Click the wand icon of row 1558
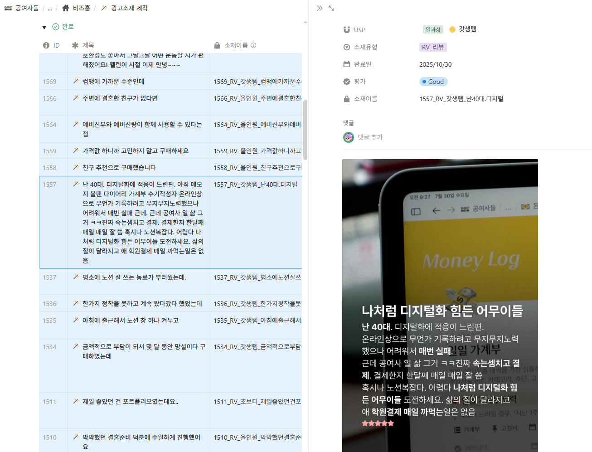 (x=76, y=167)
